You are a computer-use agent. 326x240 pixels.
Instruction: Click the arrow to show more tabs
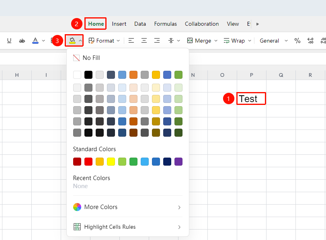pyautogui.click(x=258, y=24)
